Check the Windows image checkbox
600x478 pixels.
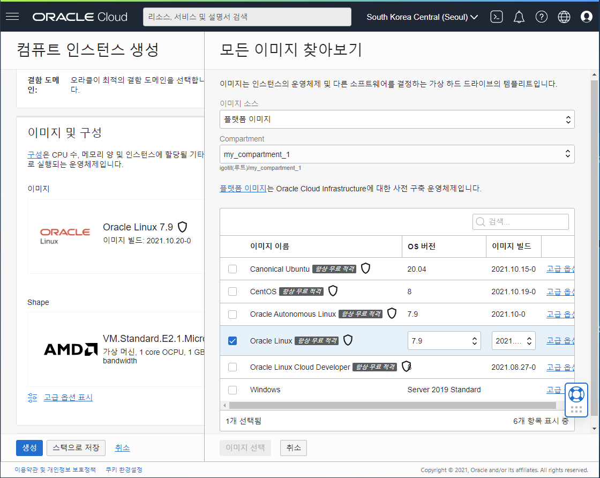(x=232, y=390)
